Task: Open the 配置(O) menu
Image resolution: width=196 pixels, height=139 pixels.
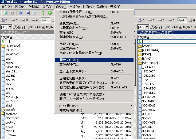Action: tap(88, 7)
